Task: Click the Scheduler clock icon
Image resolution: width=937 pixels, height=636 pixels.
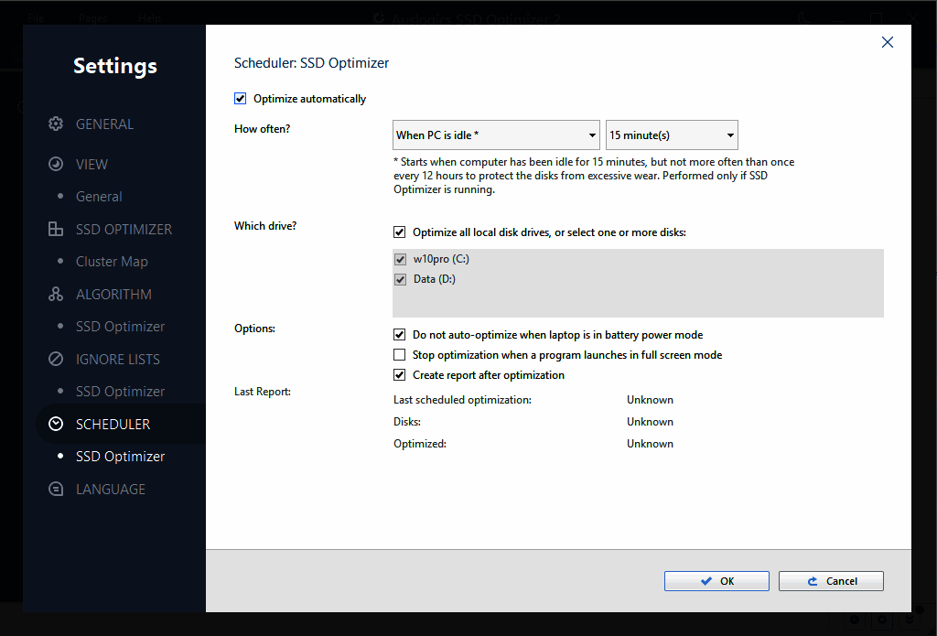Action: 56,425
